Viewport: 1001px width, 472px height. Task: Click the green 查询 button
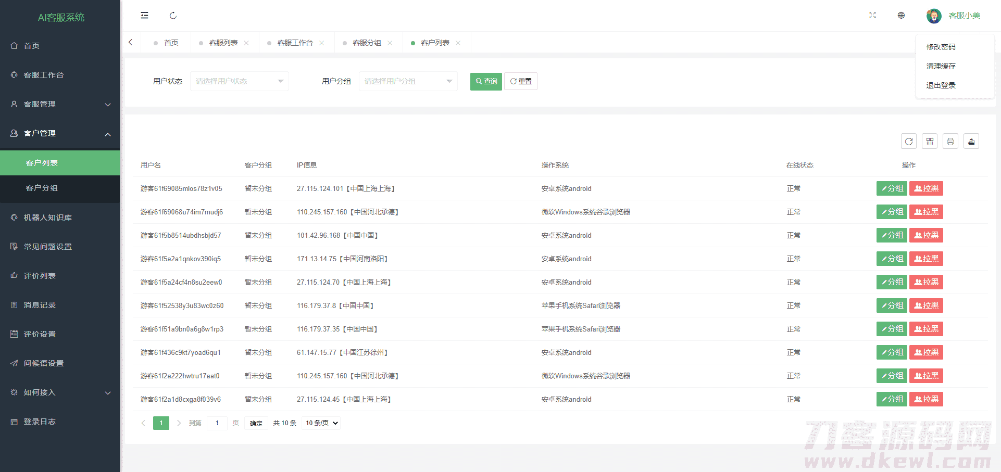tap(486, 81)
